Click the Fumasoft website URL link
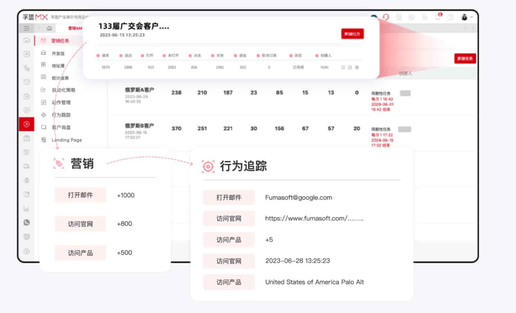Screen dimensions: 516x313 (314, 218)
